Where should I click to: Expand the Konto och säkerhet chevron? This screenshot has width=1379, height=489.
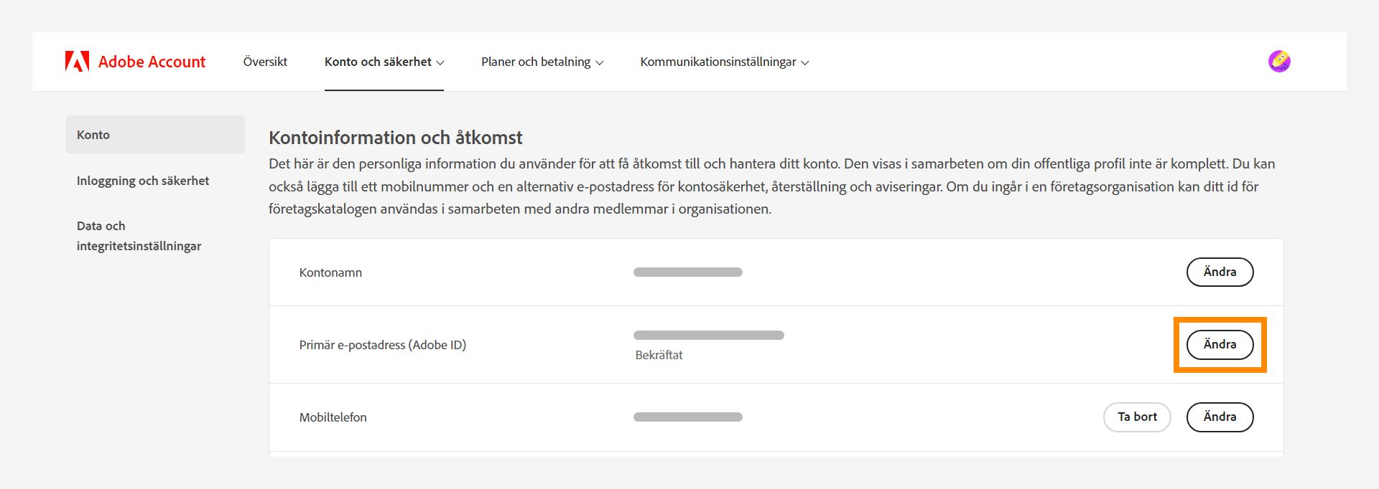440,62
